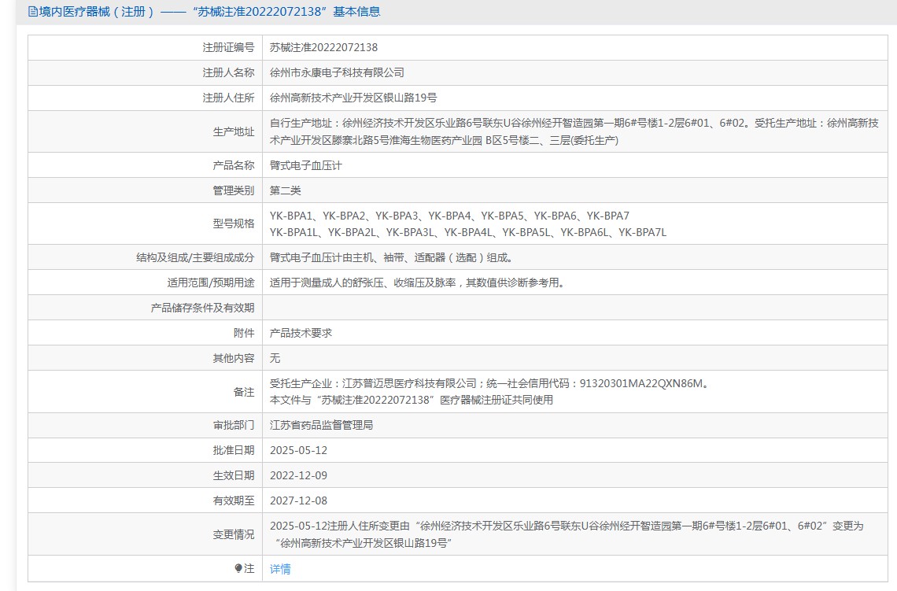Viewport: 897px width, 591px height.
Task: Click the 结构及组成/主要组成成分 label
Action: point(195,257)
